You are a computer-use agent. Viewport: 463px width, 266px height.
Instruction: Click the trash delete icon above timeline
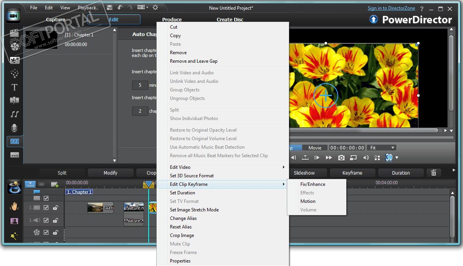(434, 173)
